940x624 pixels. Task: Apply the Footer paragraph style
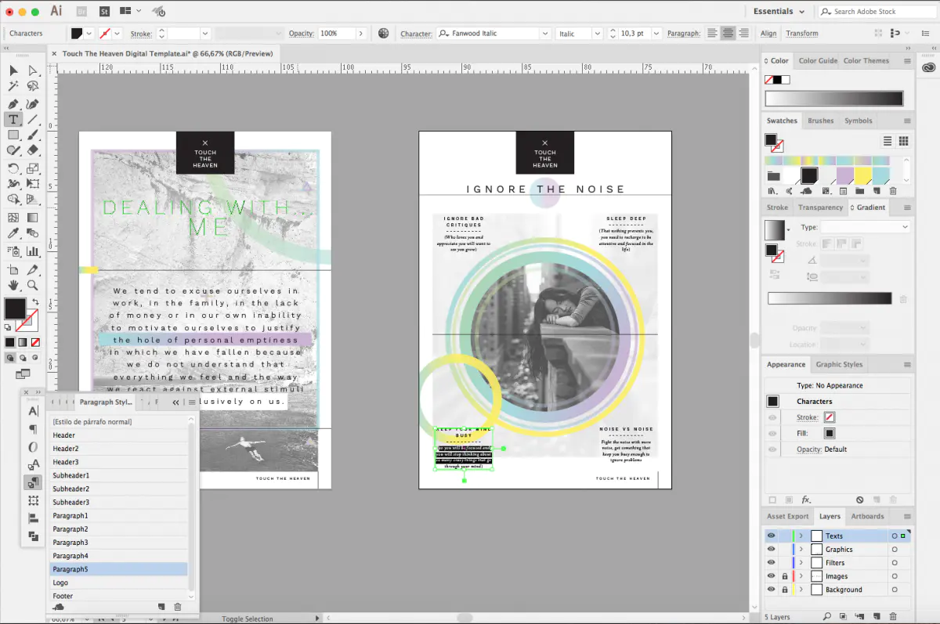point(118,596)
